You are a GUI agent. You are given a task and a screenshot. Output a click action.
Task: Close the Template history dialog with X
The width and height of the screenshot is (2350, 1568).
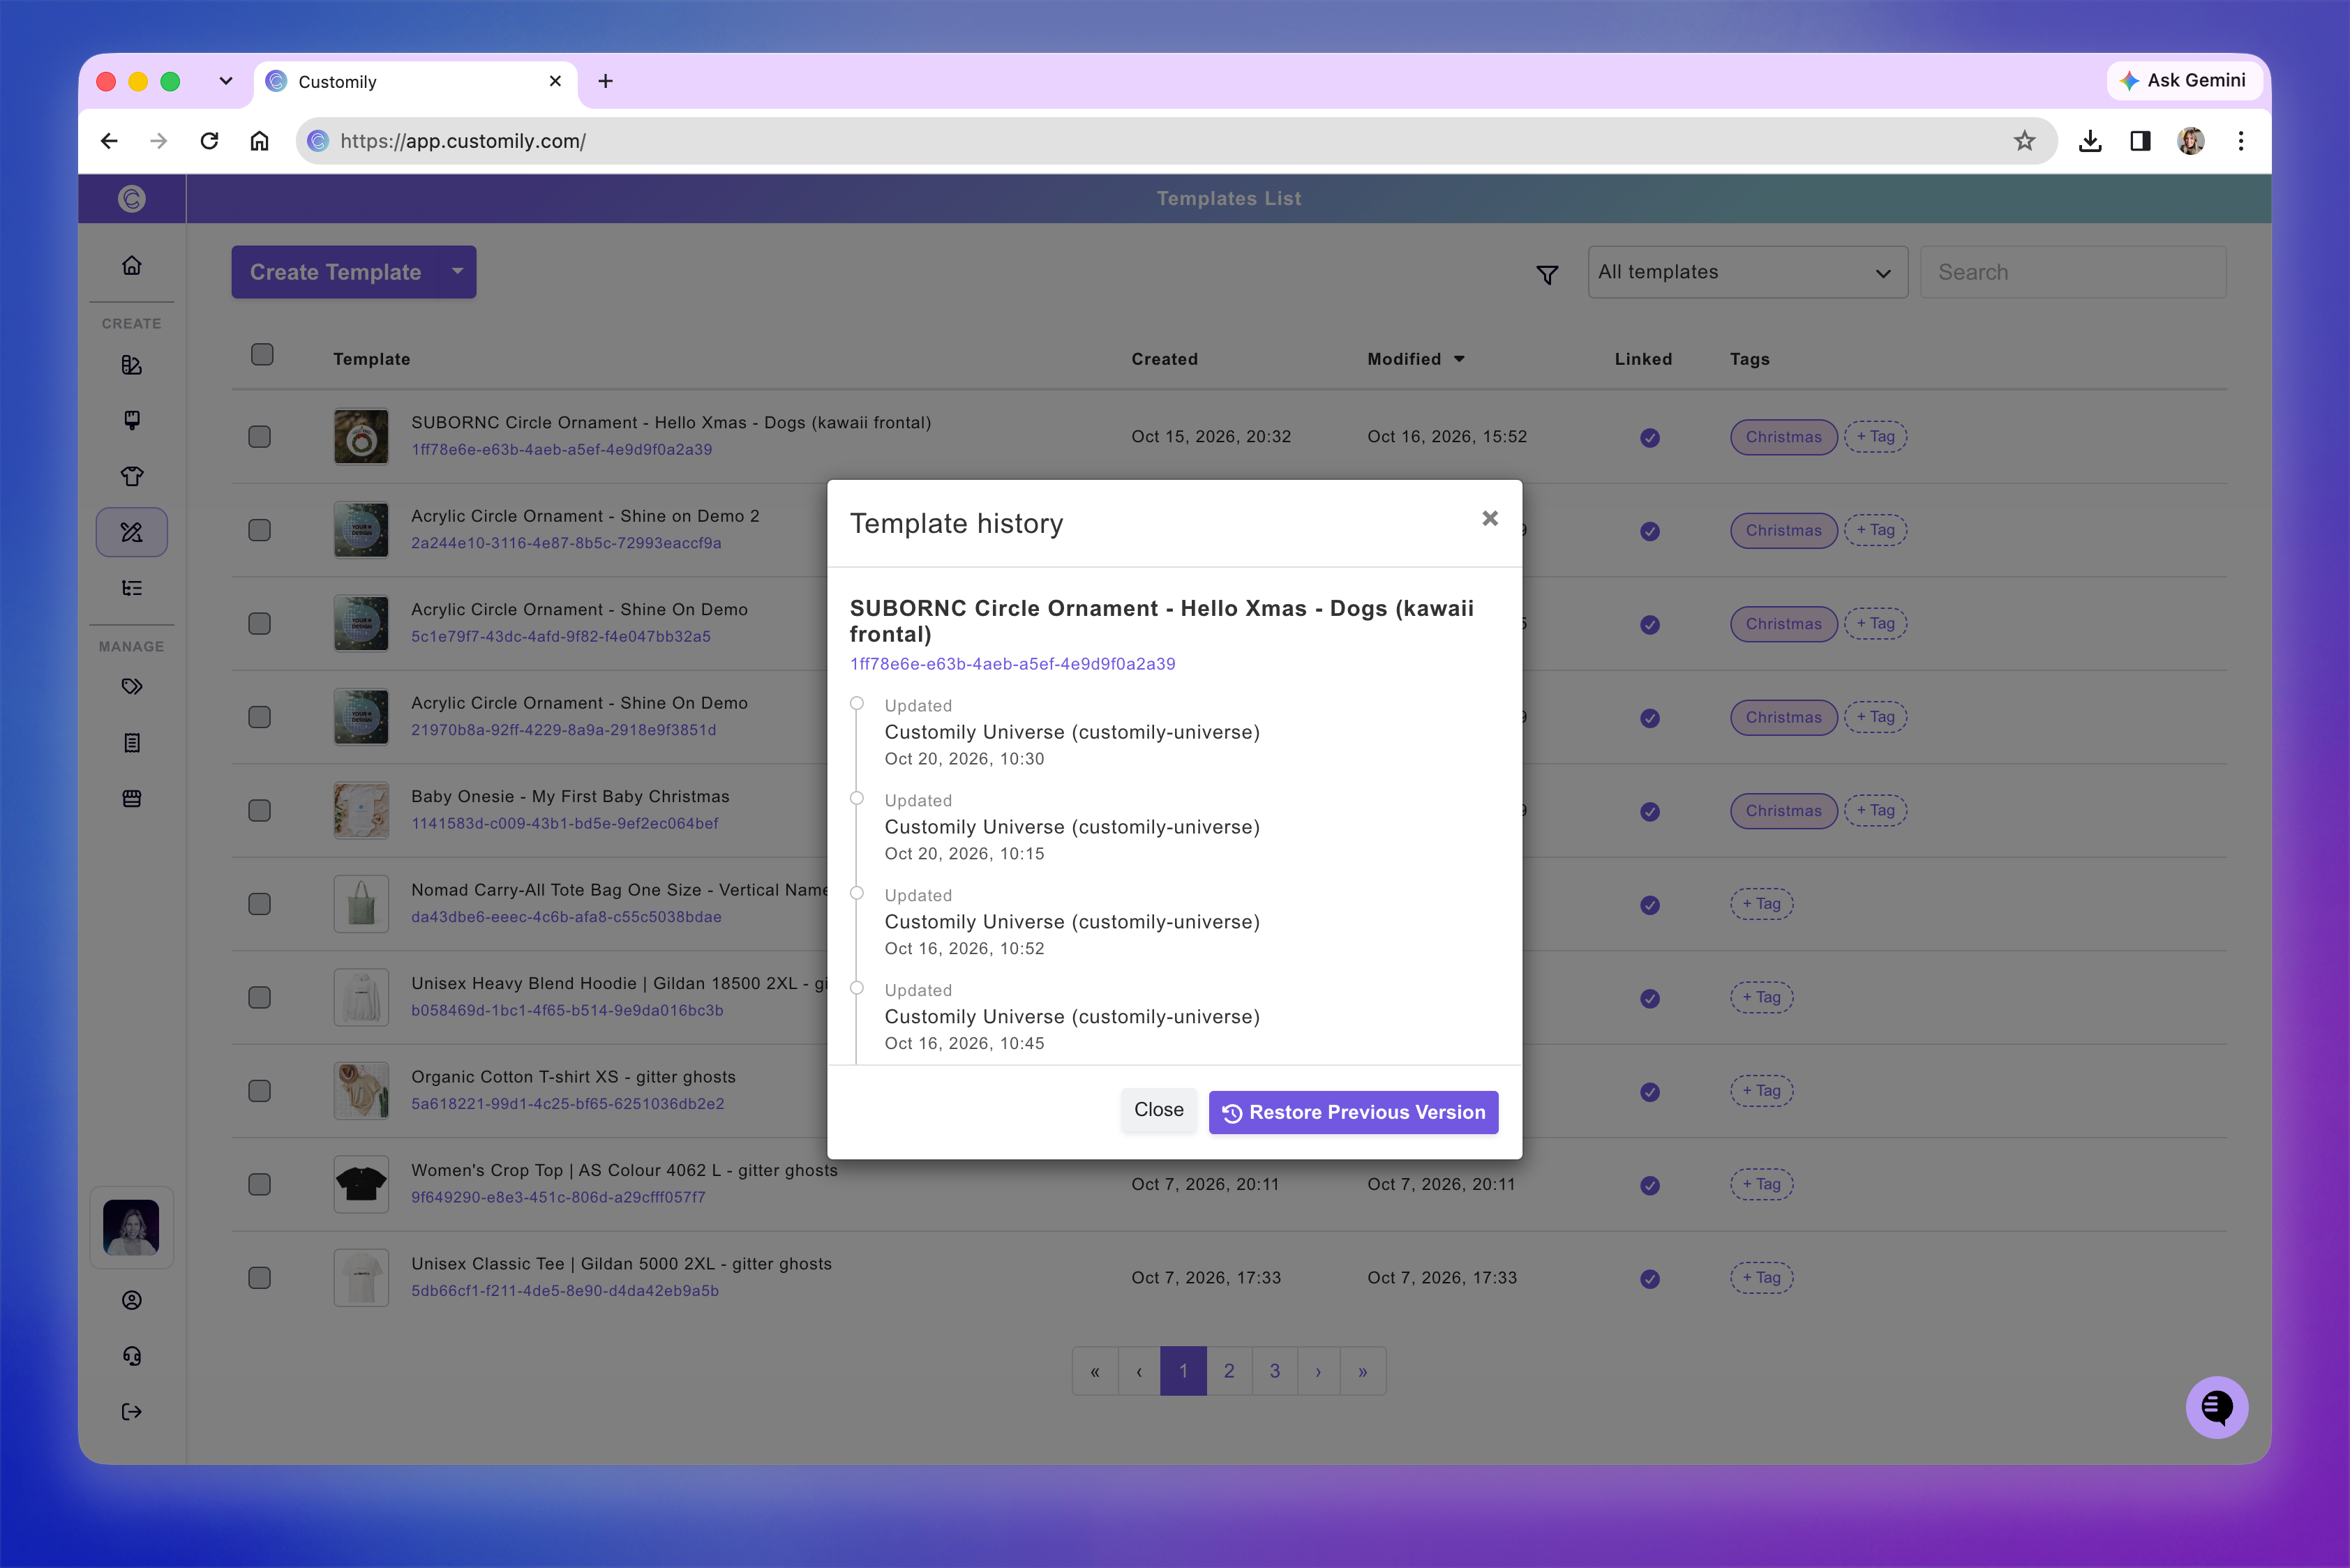(1490, 518)
